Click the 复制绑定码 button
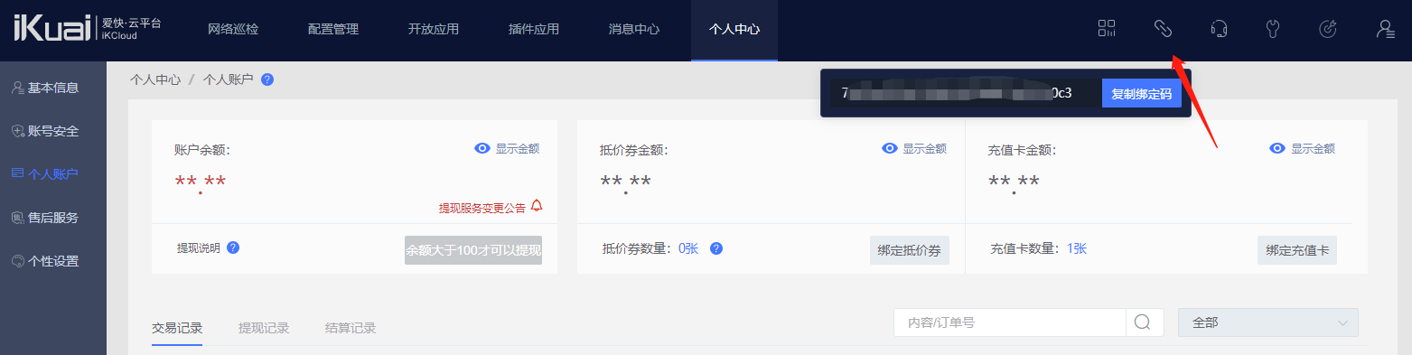Viewport: 1412px width, 355px height. pos(1141,93)
